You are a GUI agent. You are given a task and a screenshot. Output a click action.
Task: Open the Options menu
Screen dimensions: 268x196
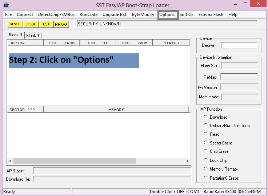coord(167,15)
